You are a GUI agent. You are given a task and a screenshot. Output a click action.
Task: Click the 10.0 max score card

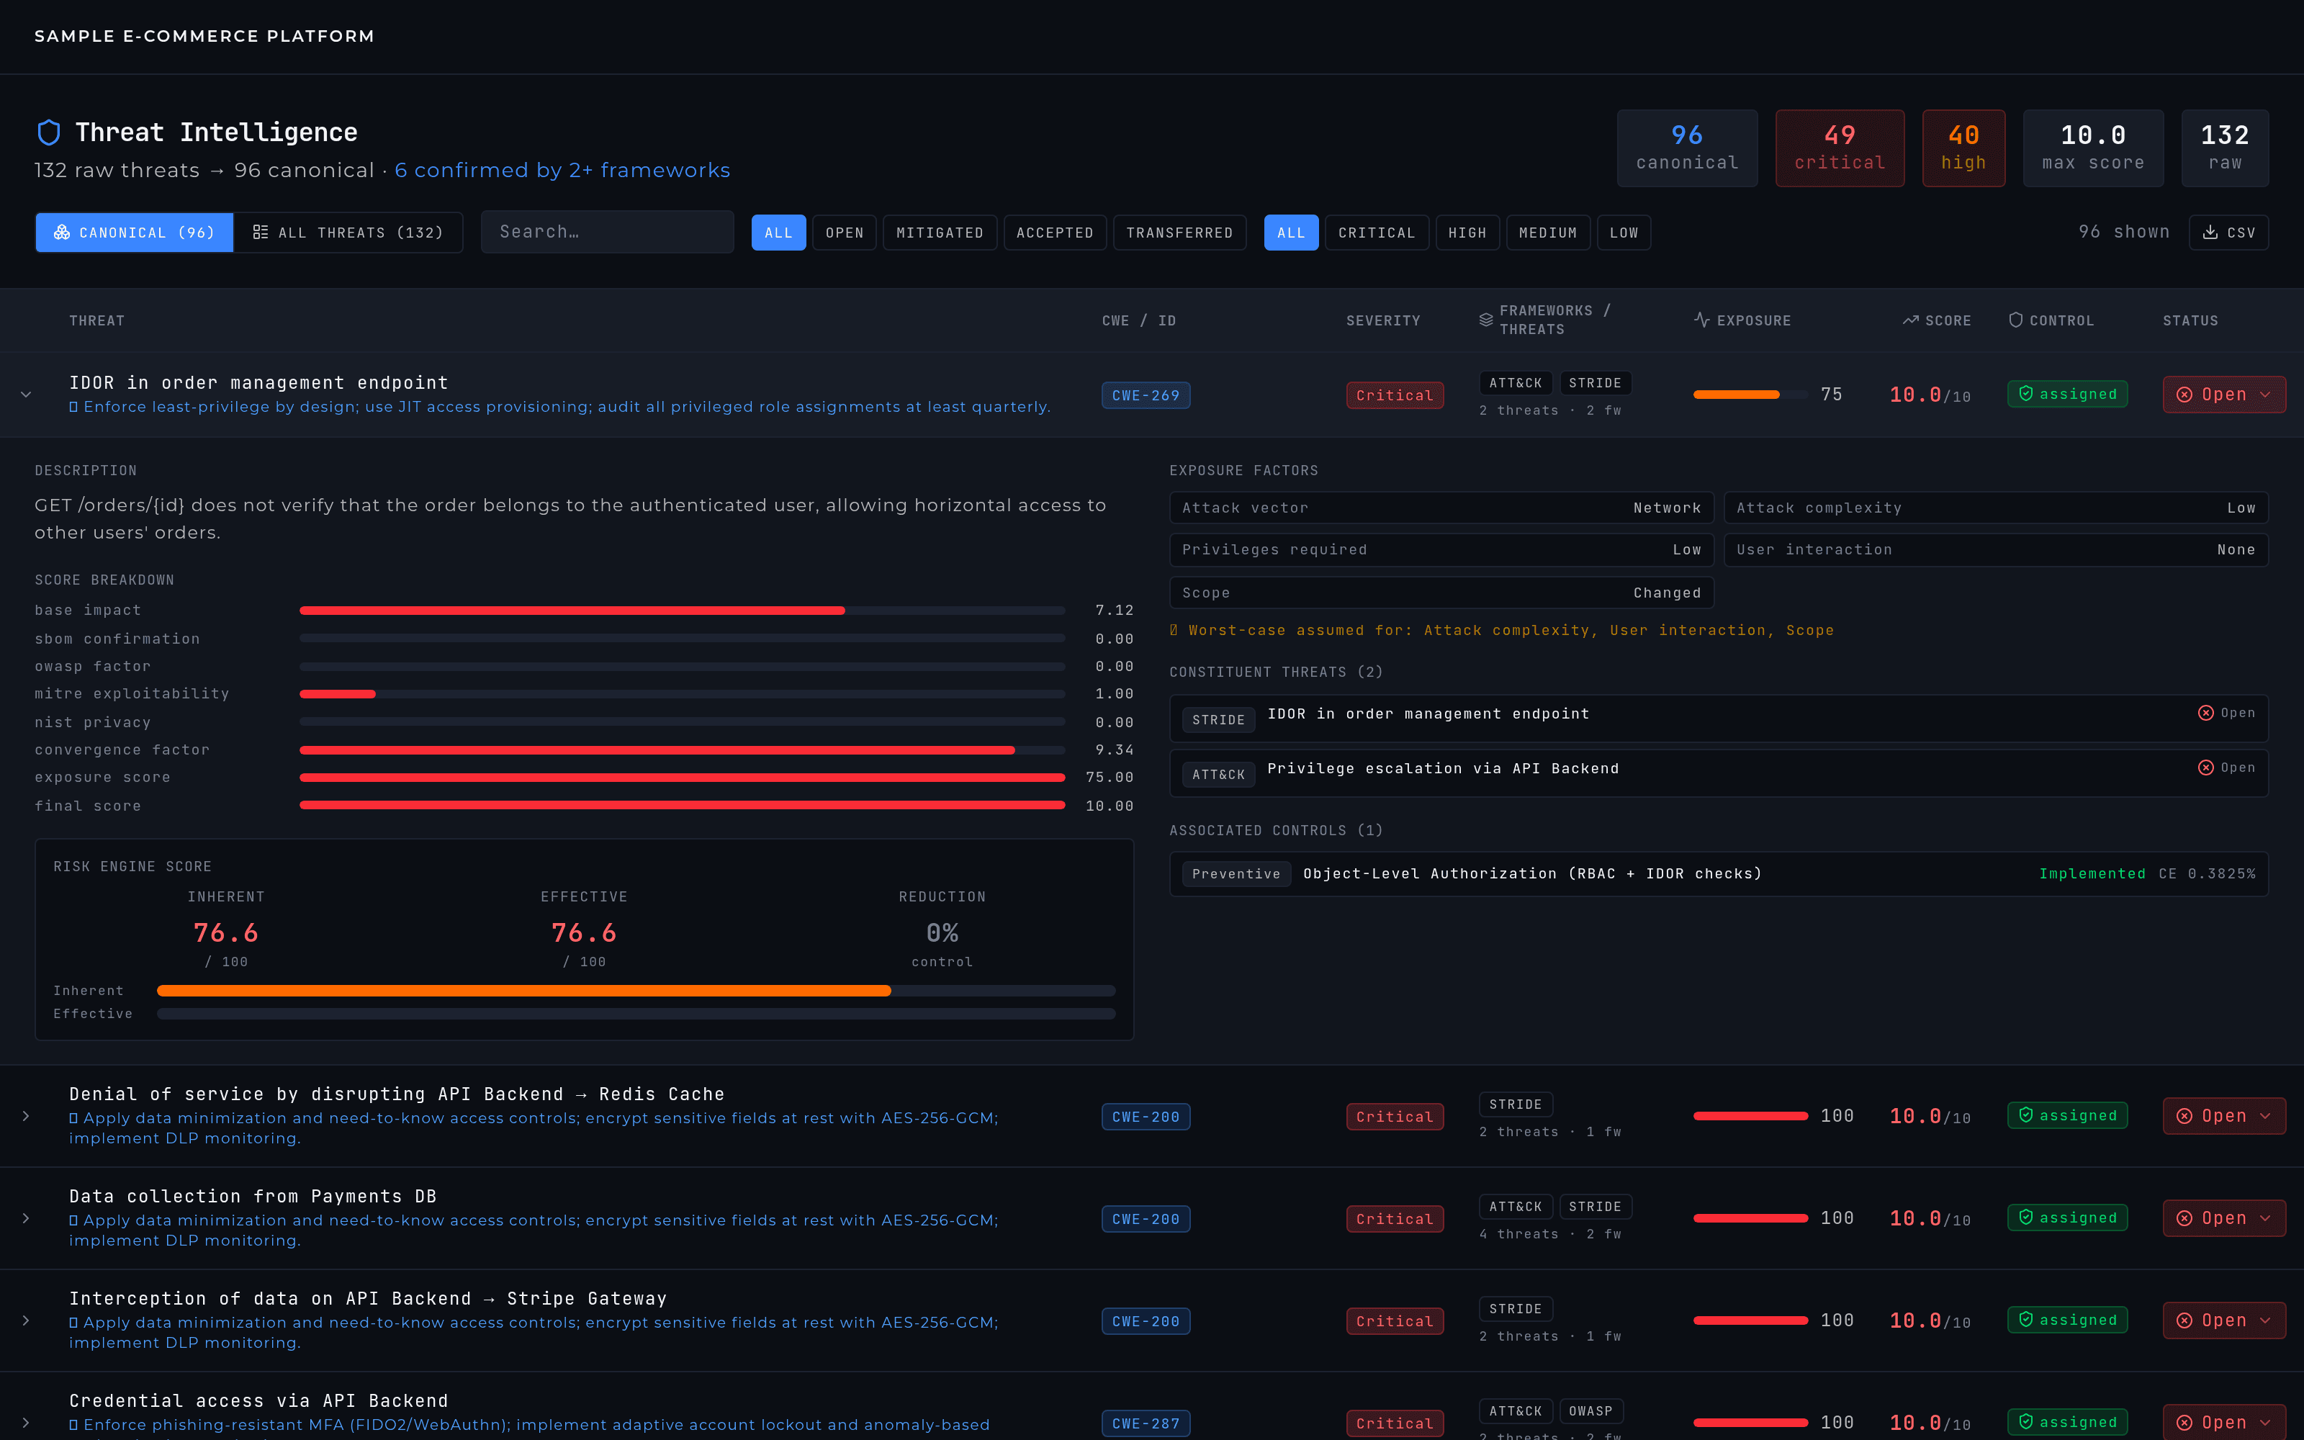pos(2092,148)
